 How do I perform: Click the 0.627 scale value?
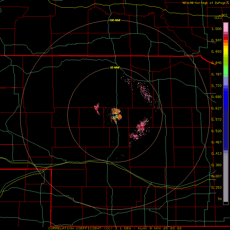tap(216, 108)
